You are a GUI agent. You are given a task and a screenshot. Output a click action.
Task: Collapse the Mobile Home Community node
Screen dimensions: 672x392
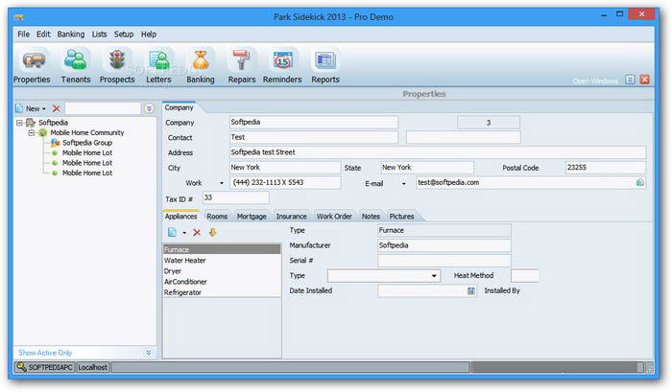[31, 132]
